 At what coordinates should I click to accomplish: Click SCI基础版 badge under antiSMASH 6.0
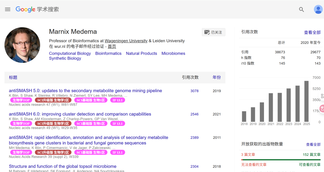[x=91, y=124]
